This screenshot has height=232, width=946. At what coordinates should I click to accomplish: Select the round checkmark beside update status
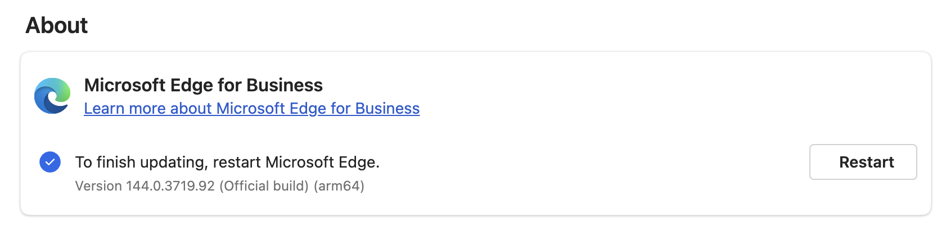50,162
